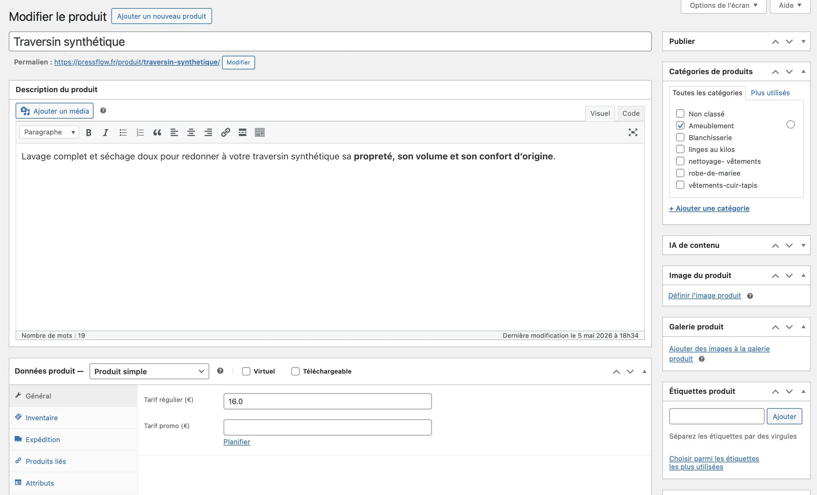Click Ajouter button for product tags

point(784,417)
